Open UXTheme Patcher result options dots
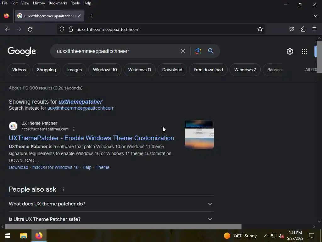The image size is (322, 242). pos(74,129)
